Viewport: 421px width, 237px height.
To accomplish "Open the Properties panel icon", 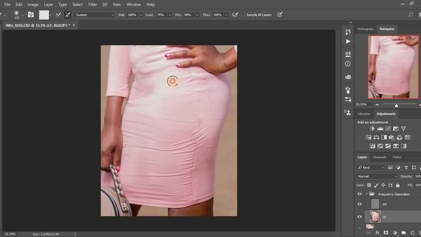I will click(348, 54).
